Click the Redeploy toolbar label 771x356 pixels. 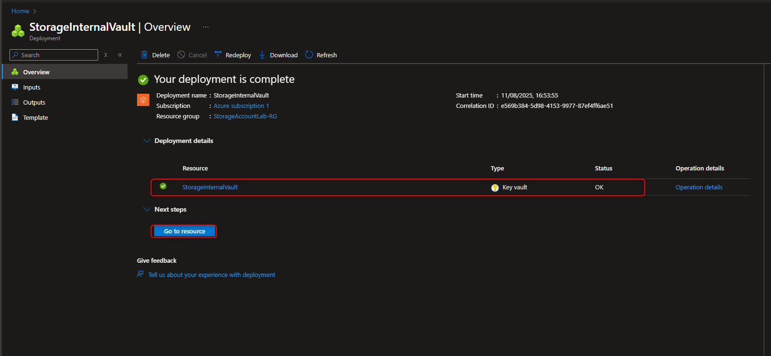(x=238, y=55)
